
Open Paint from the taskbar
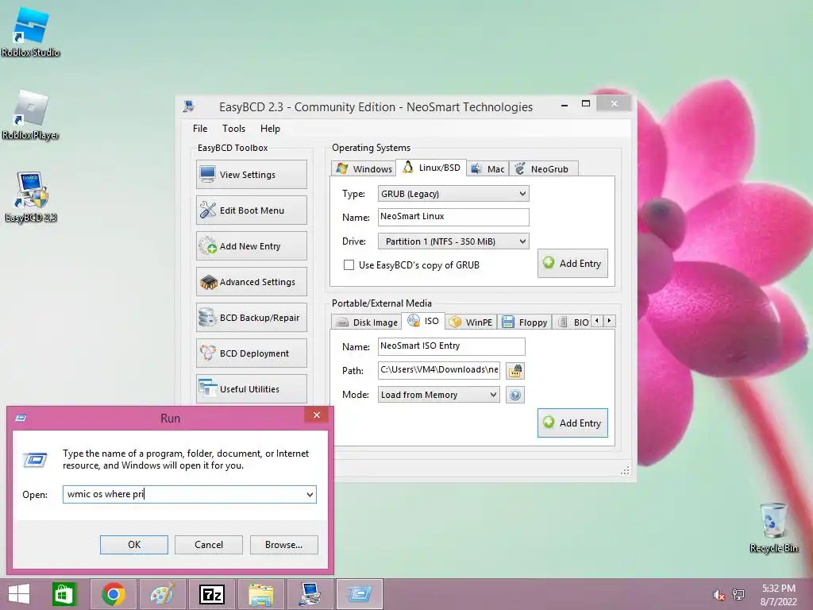pos(162,594)
